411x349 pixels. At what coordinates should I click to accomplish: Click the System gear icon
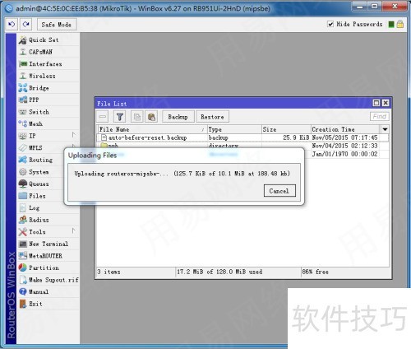coord(23,172)
